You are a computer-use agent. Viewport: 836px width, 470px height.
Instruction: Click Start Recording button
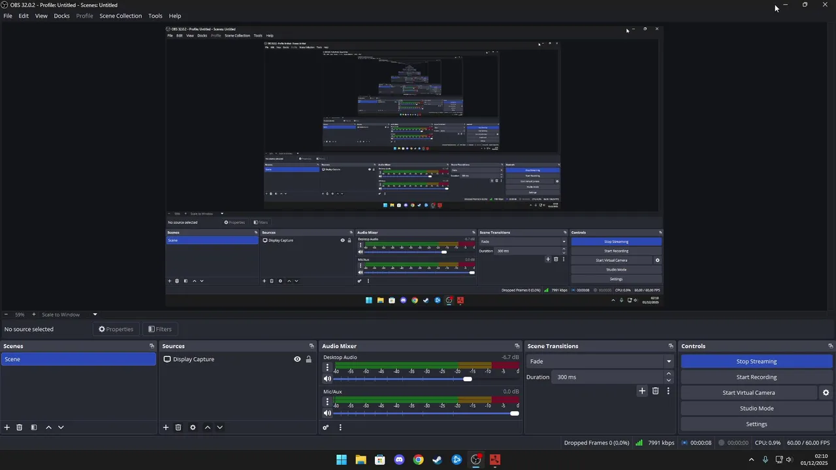[x=756, y=377]
